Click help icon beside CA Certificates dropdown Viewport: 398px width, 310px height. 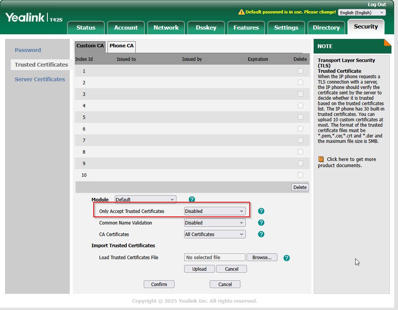(x=261, y=234)
